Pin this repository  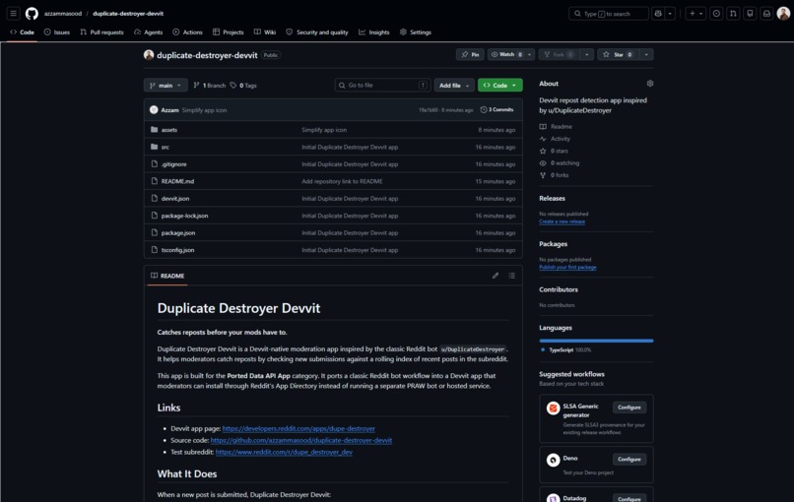[471, 55]
